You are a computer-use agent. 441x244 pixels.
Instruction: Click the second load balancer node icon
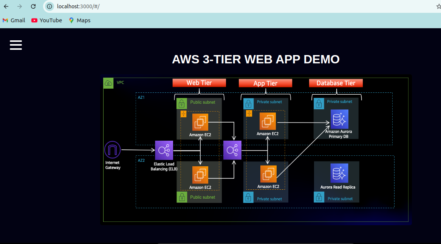232,150
